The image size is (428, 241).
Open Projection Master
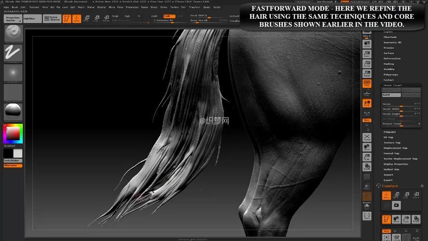13,19
